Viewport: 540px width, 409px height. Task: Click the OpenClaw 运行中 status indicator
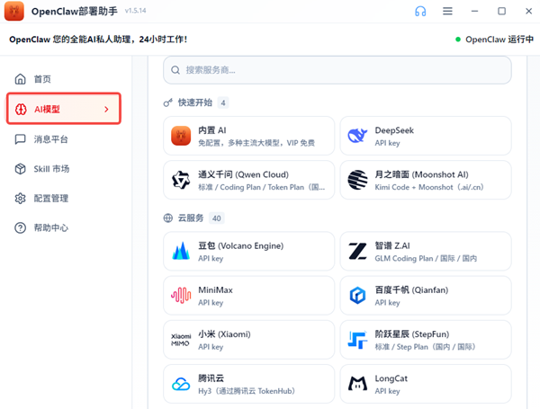click(x=494, y=40)
